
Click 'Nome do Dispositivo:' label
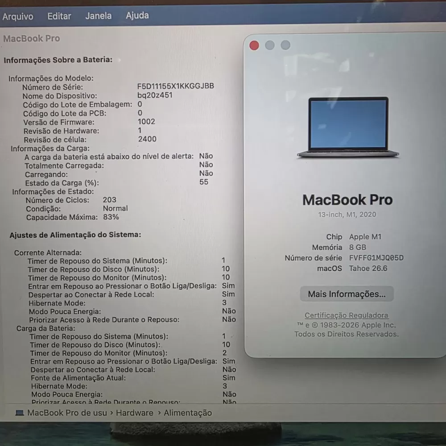click(60, 96)
